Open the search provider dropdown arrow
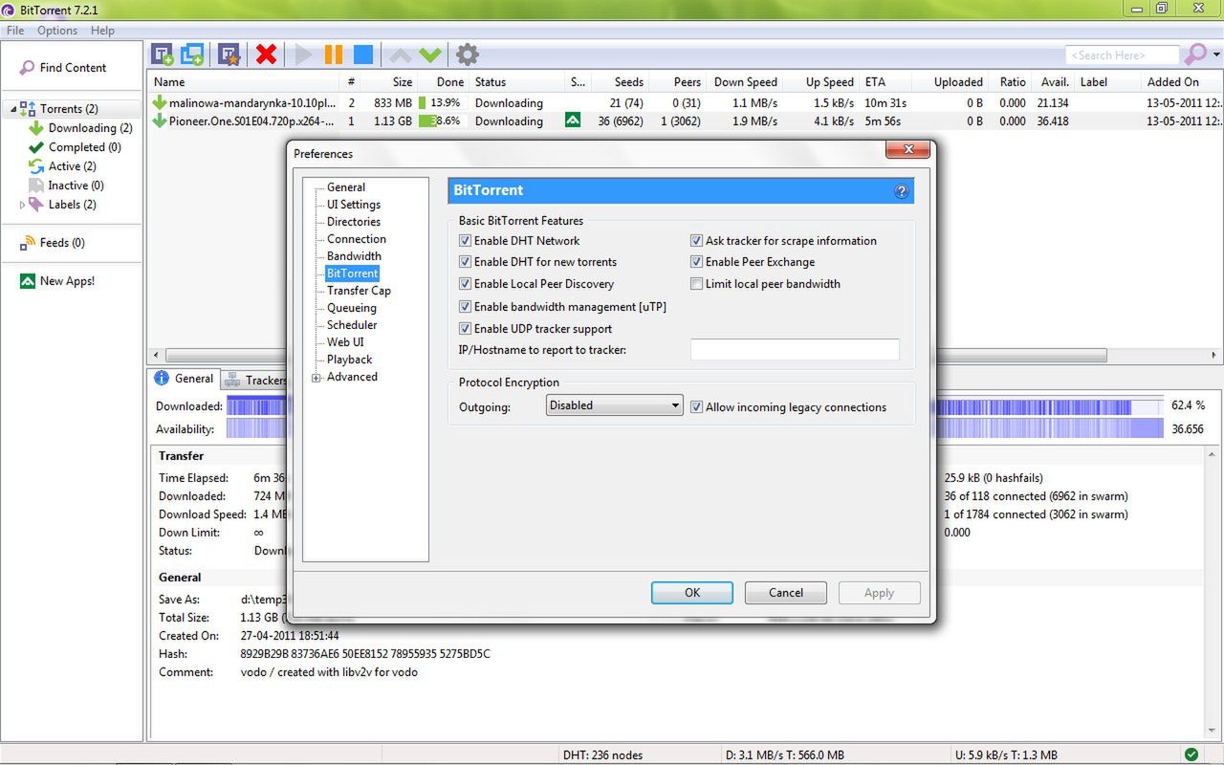Viewport: 1224px width, 765px height. pyautogui.click(x=1216, y=55)
